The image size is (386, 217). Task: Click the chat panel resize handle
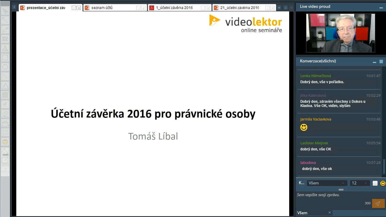[x=341, y=190]
